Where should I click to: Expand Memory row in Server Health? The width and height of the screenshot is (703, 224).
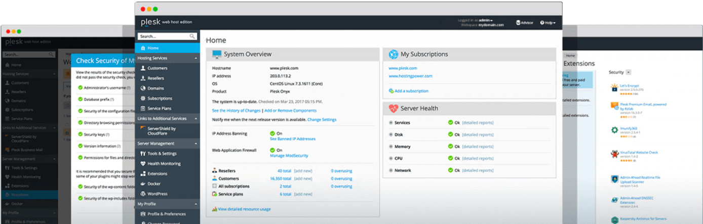coord(390,147)
